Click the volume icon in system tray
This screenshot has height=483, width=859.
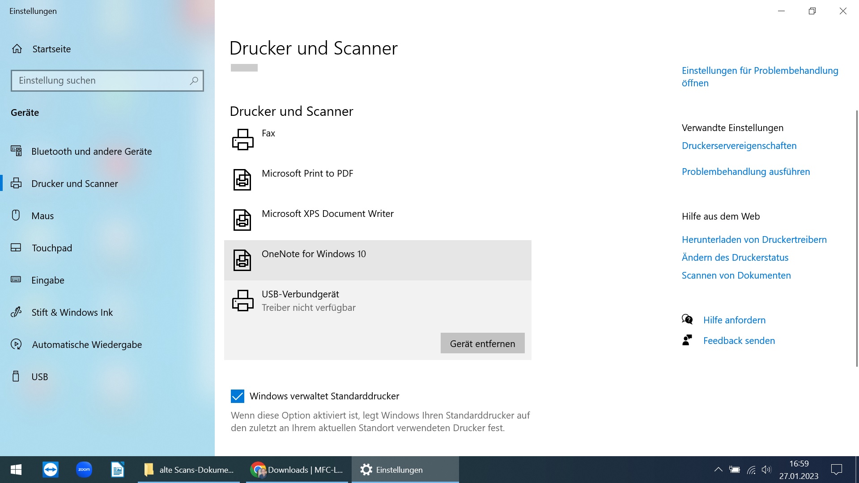tap(766, 470)
